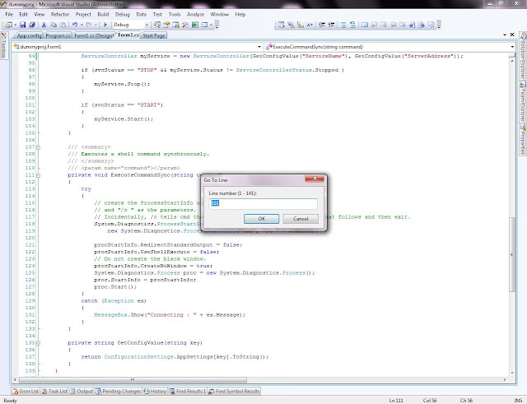The height and width of the screenshot is (404, 527).
Task: Open the Toolbox side panel tab
Action: 3,46
